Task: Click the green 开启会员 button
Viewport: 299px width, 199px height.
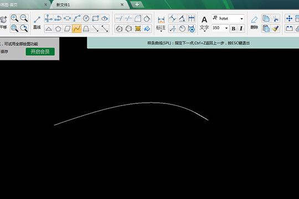Action: coord(40,51)
